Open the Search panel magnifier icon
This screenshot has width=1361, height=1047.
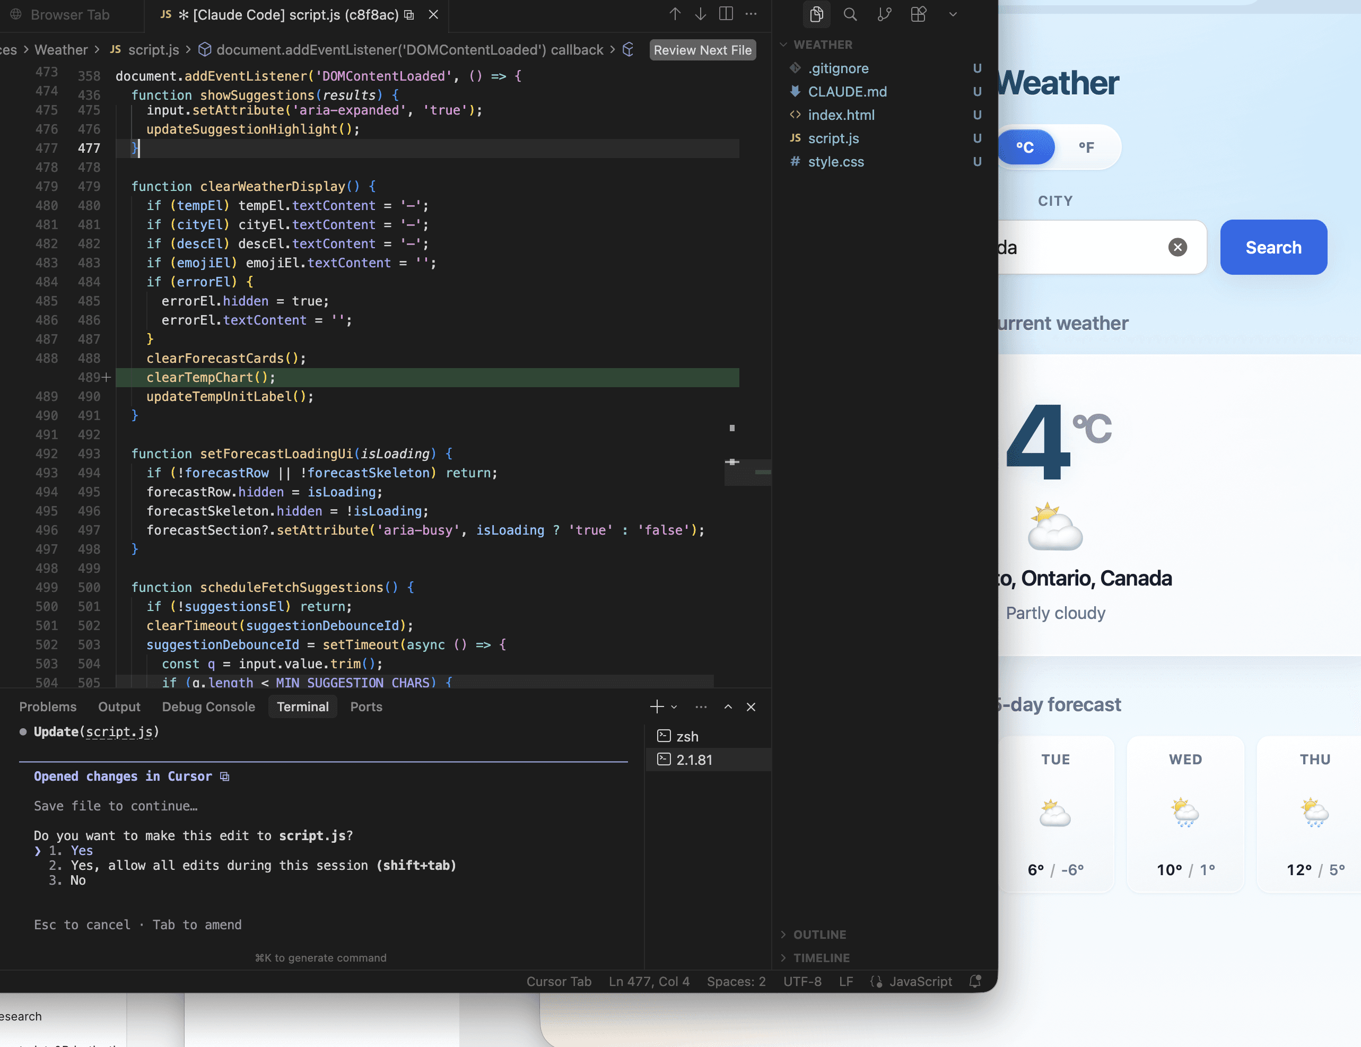(850, 14)
